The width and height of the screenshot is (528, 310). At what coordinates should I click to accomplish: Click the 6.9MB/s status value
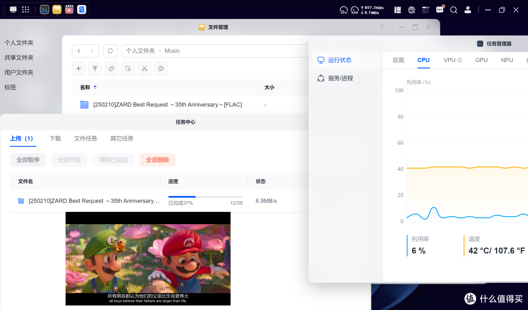(266, 201)
